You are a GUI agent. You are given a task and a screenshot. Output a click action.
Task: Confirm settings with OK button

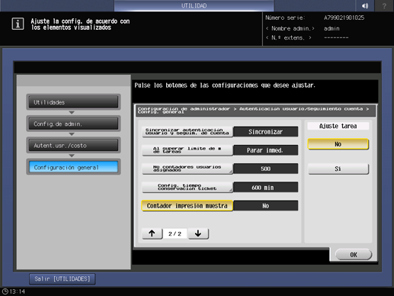click(x=354, y=255)
